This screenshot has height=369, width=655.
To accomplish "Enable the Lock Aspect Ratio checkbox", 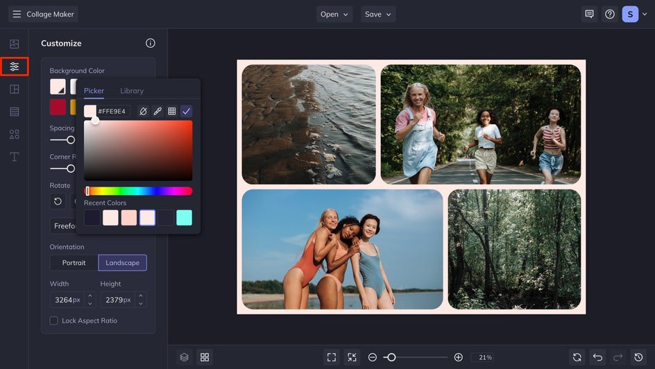I will coord(54,320).
